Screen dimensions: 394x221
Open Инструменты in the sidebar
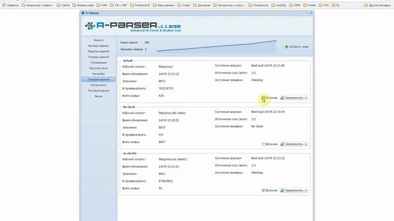[98, 85]
